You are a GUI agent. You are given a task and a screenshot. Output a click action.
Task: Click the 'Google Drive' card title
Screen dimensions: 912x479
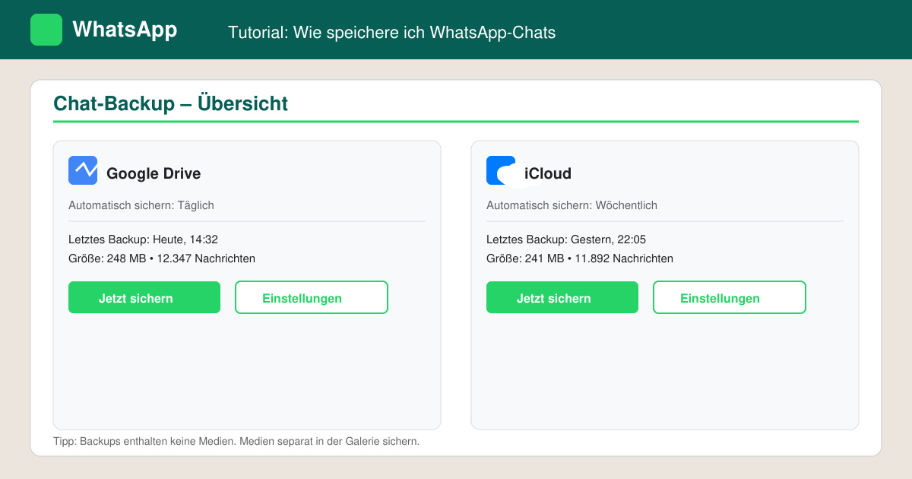[x=154, y=173]
